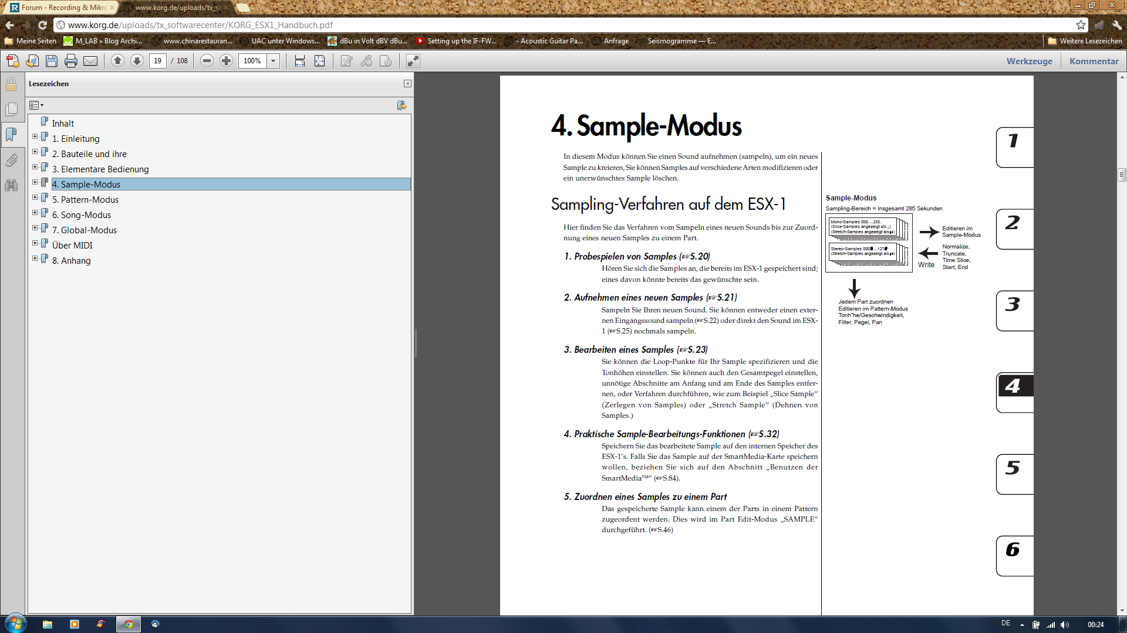Fit one full page icon
Screen dimensions: 1127x633
pos(319,61)
